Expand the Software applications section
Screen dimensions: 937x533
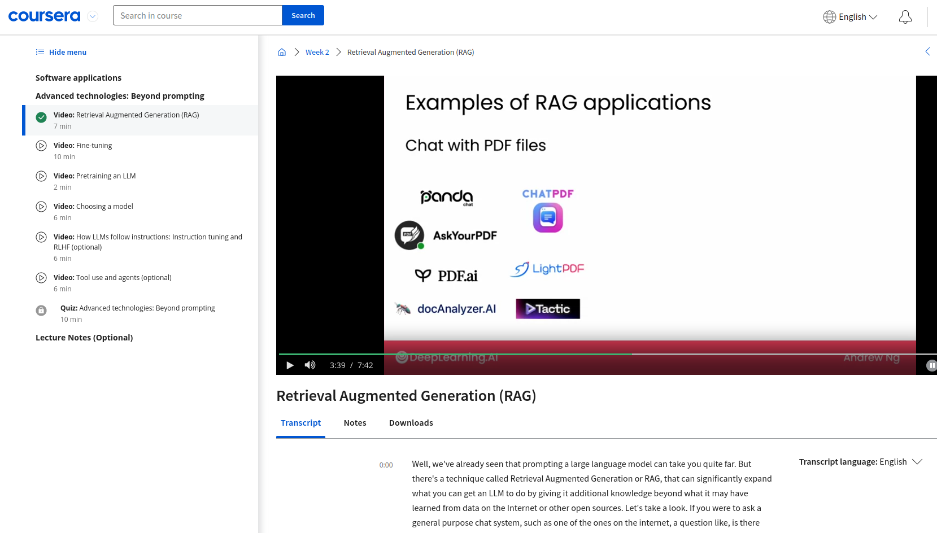point(79,78)
